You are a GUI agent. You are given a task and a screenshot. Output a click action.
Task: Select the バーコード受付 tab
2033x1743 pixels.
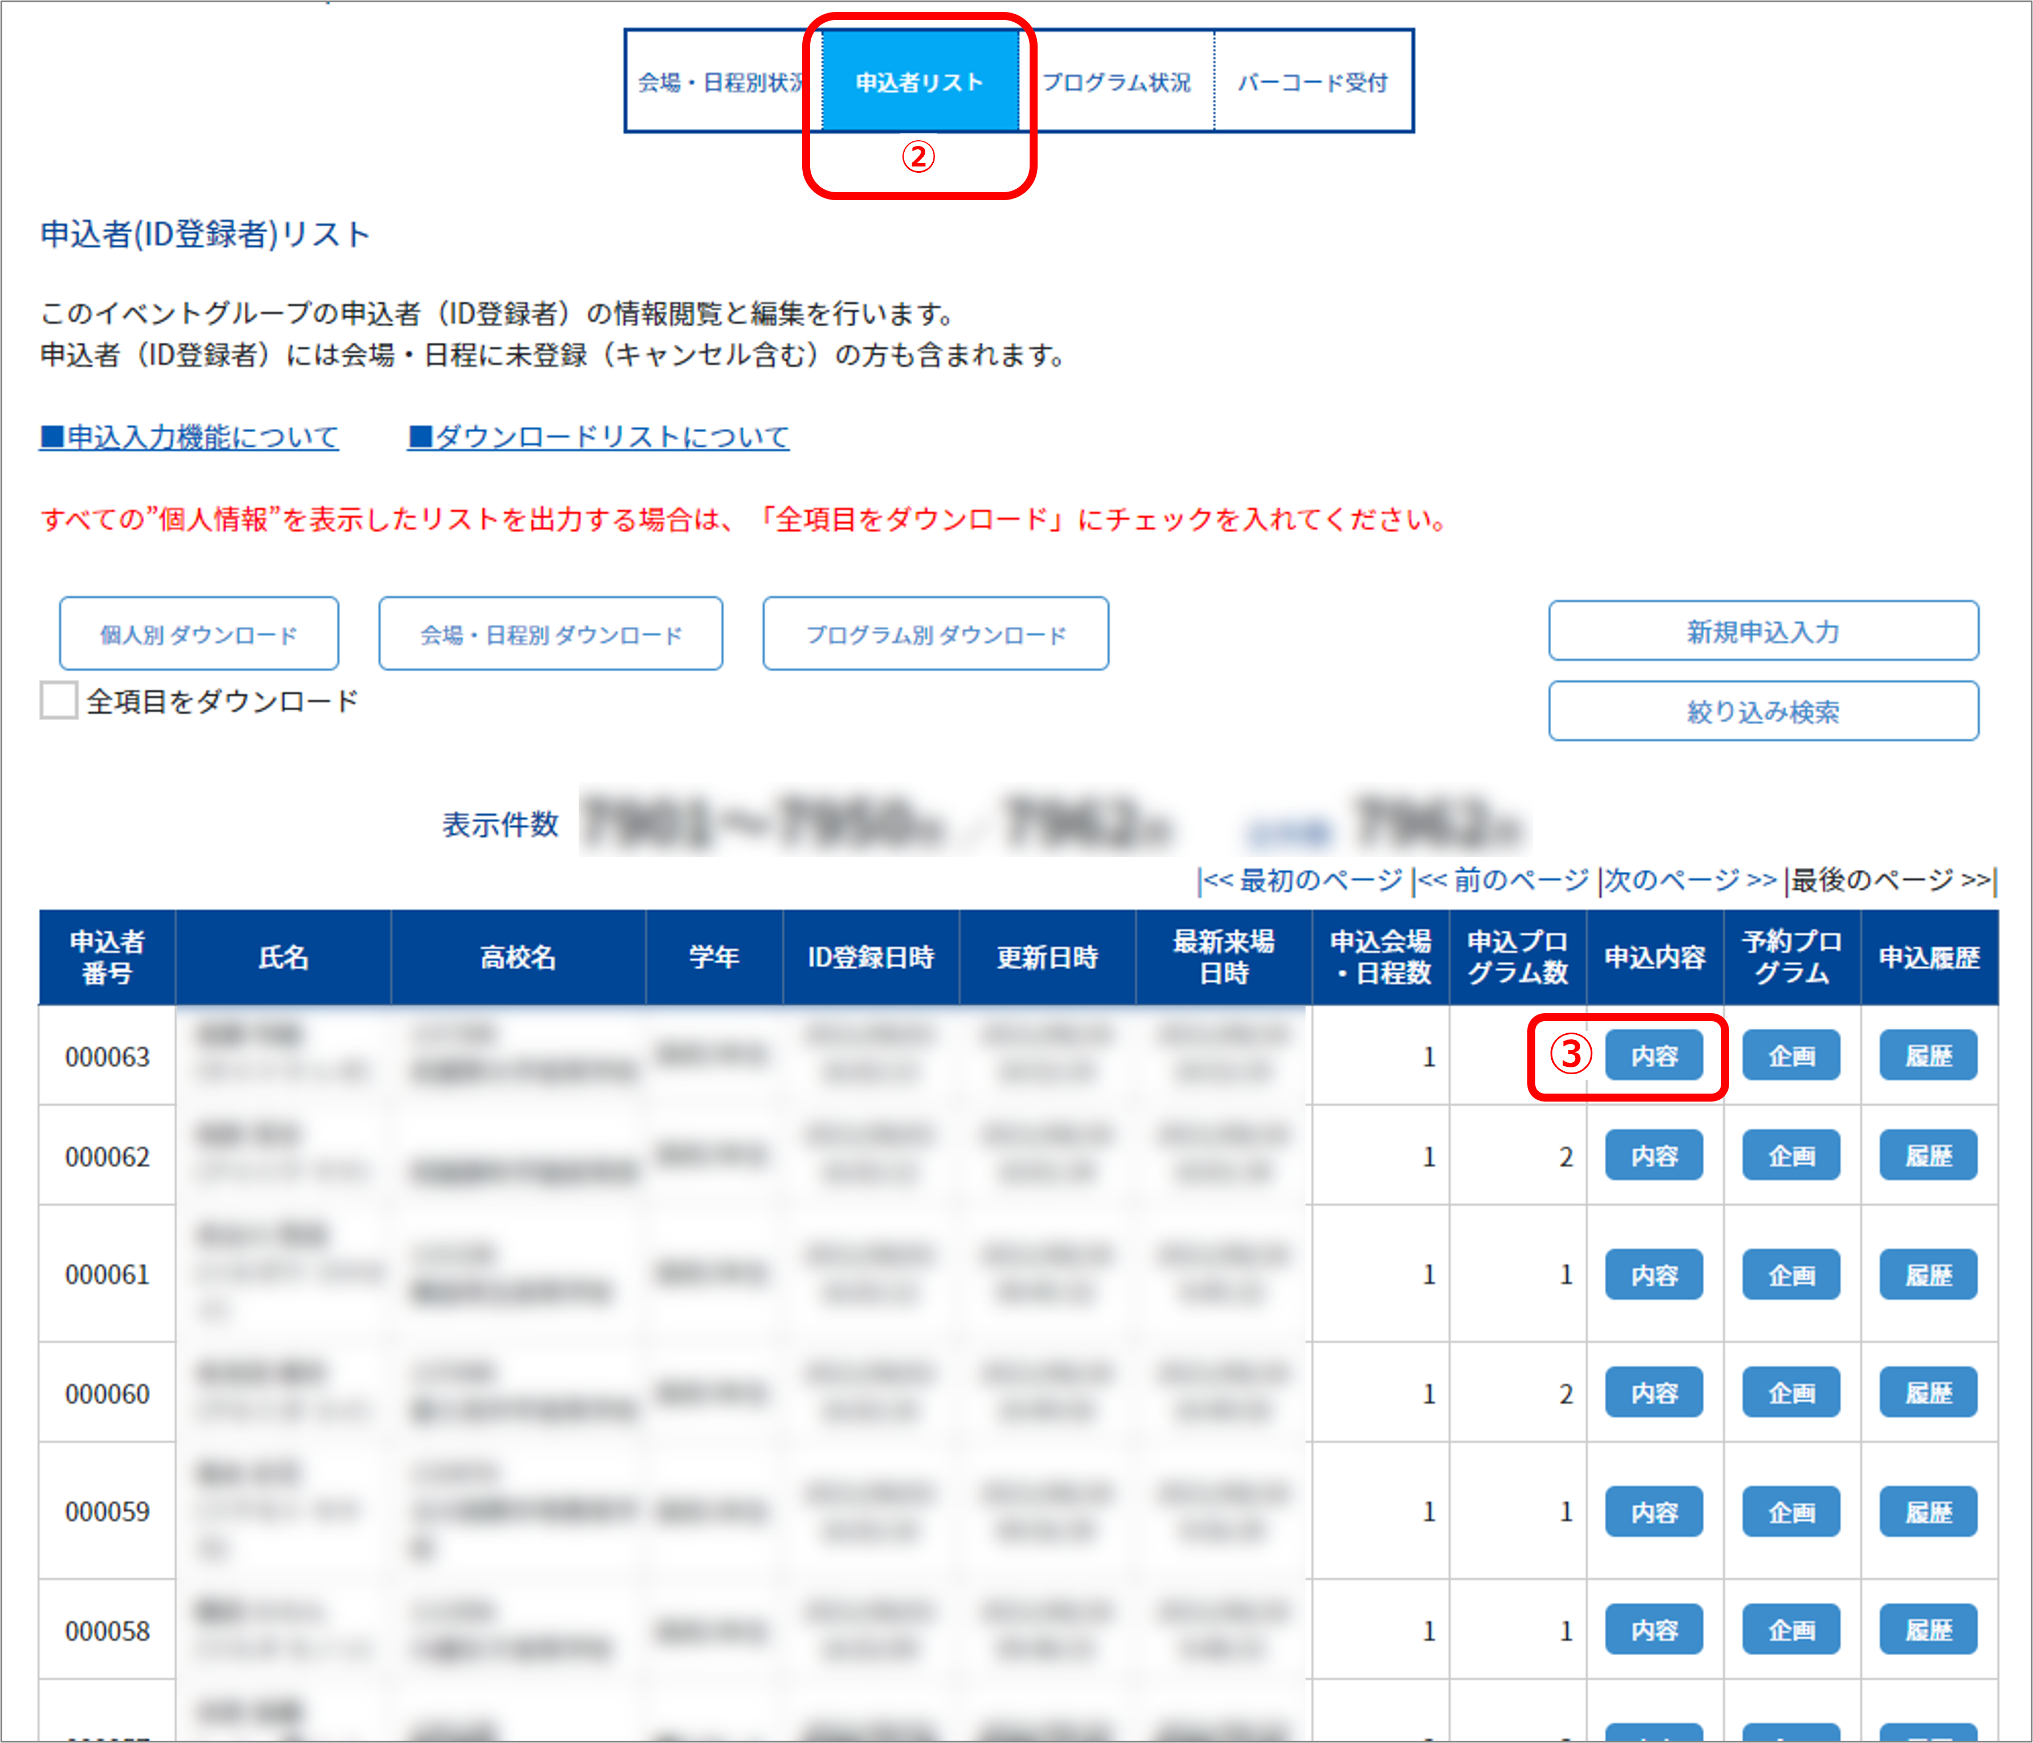[x=1313, y=82]
